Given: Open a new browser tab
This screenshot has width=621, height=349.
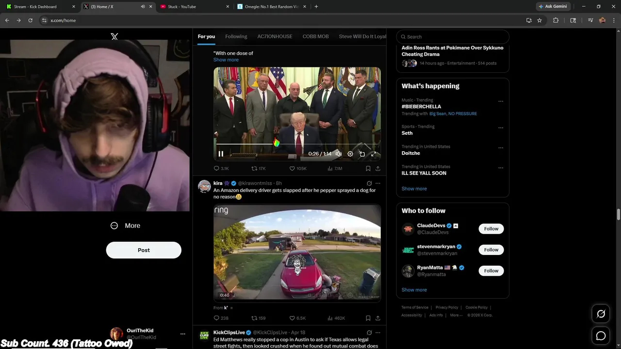Looking at the screenshot, I should 316,7.
